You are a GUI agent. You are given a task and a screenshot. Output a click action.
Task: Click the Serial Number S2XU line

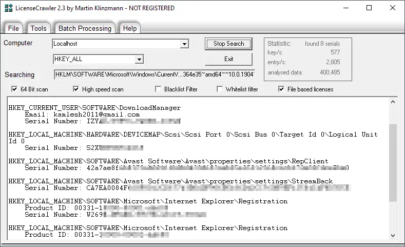pyautogui.click(x=84, y=148)
